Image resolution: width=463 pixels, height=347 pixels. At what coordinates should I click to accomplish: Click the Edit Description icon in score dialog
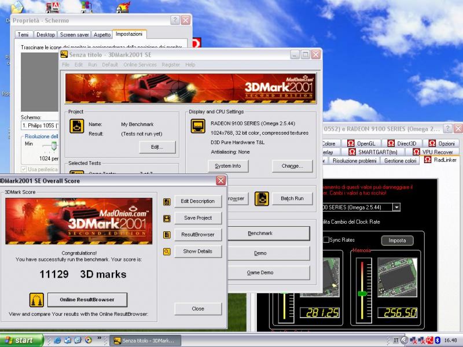[167, 202]
